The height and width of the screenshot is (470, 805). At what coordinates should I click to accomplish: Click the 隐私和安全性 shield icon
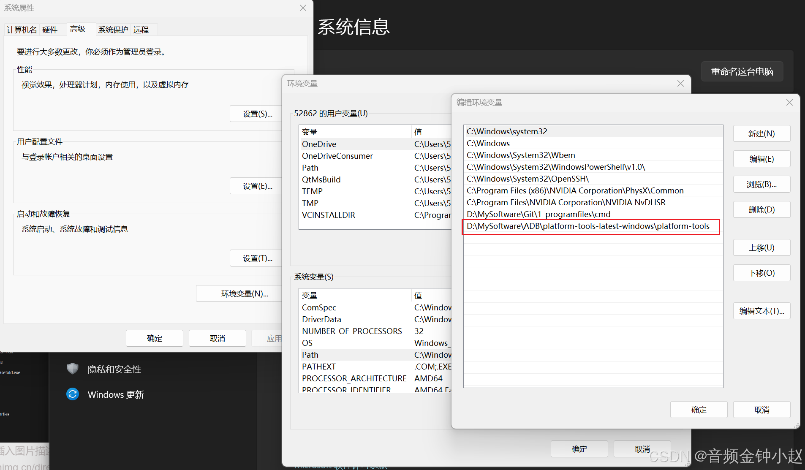tap(73, 369)
